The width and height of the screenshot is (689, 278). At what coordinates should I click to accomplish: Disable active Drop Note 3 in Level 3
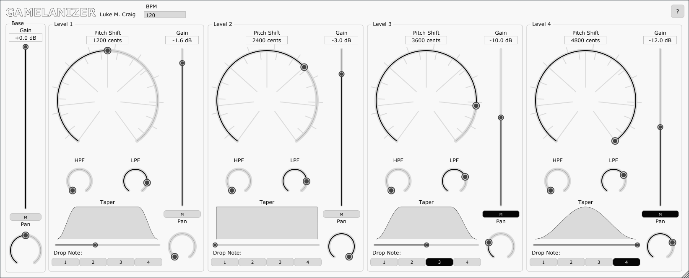tap(439, 262)
